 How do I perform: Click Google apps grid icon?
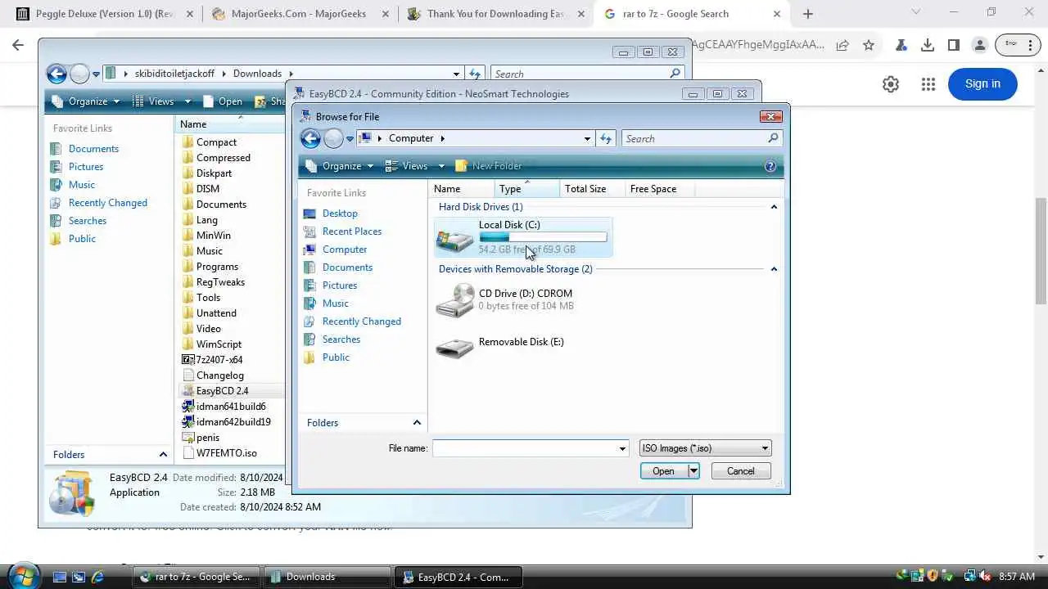point(928,84)
